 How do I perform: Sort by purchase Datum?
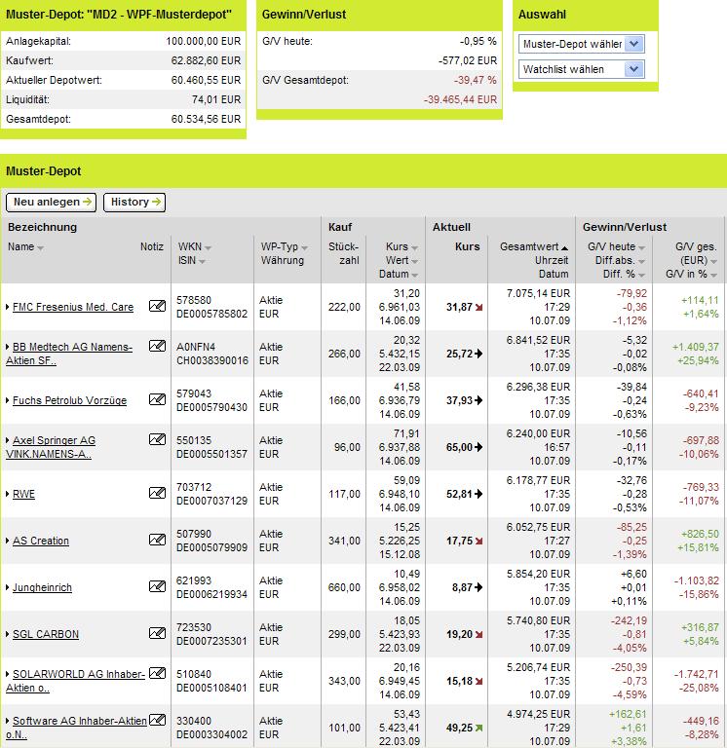point(399,275)
